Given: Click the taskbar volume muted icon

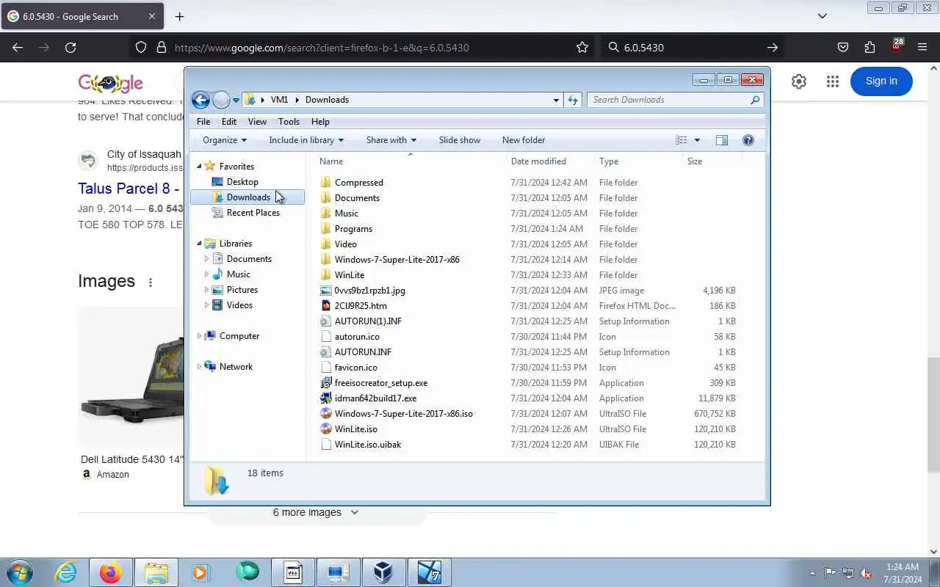Looking at the screenshot, I should coord(867,573).
